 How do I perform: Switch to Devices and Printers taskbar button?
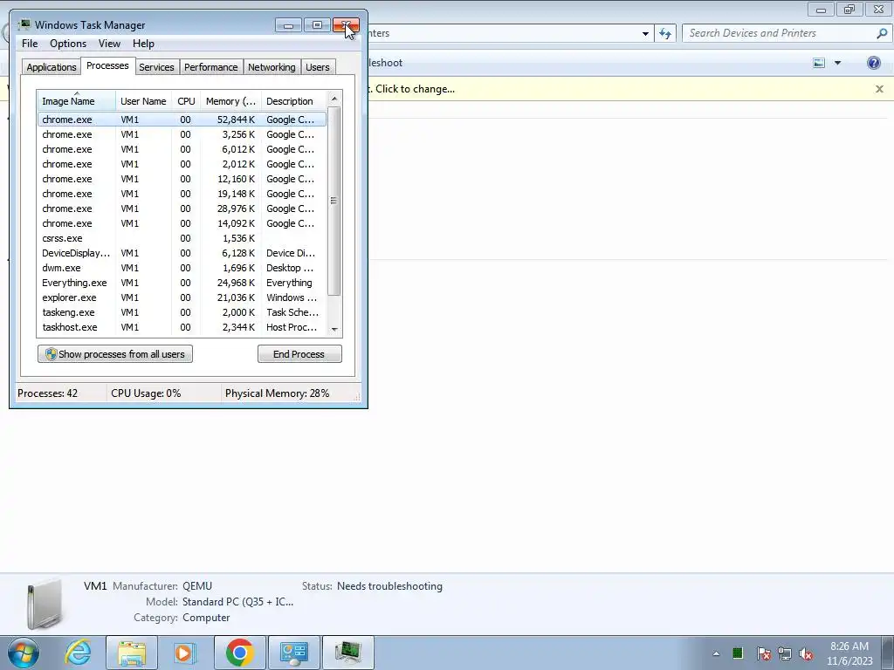pos(294,653)
